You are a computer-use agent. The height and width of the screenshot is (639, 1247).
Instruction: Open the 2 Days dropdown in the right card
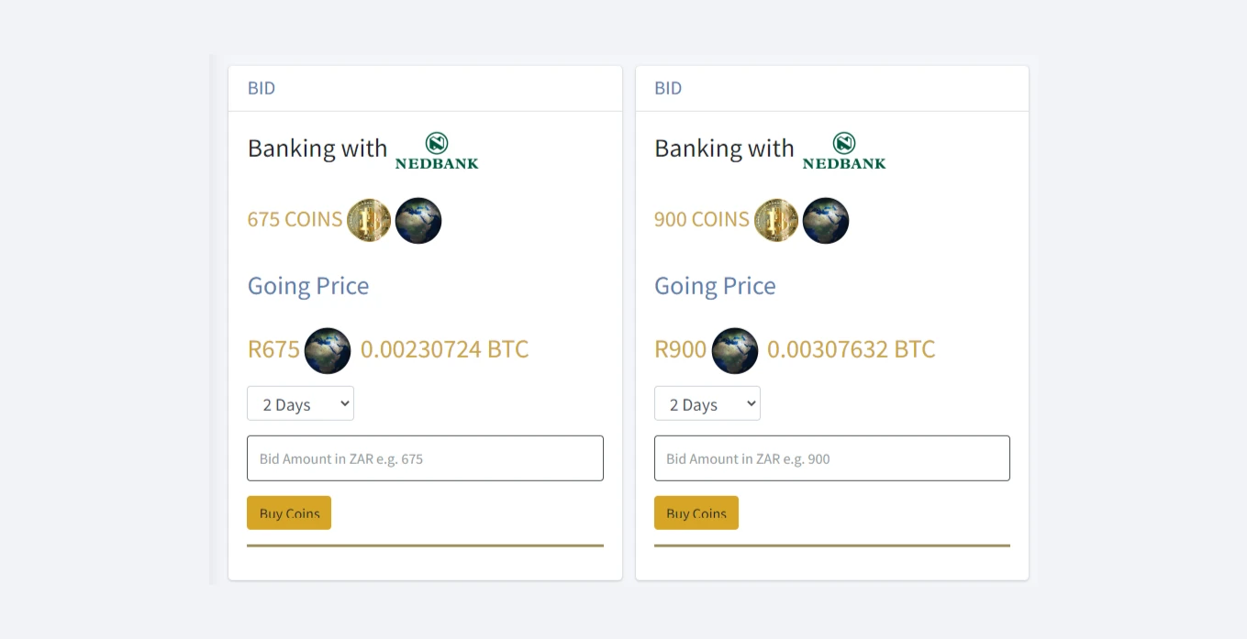[707, 403]
